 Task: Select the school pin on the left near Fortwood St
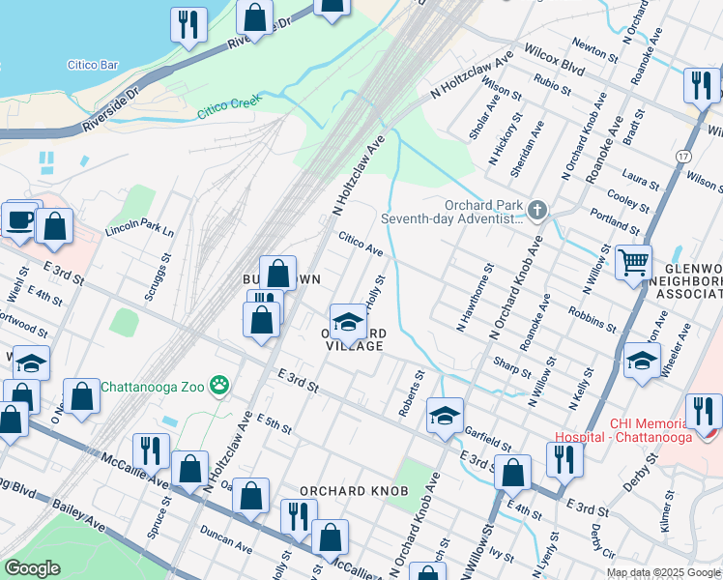click(x=31, y=364)
